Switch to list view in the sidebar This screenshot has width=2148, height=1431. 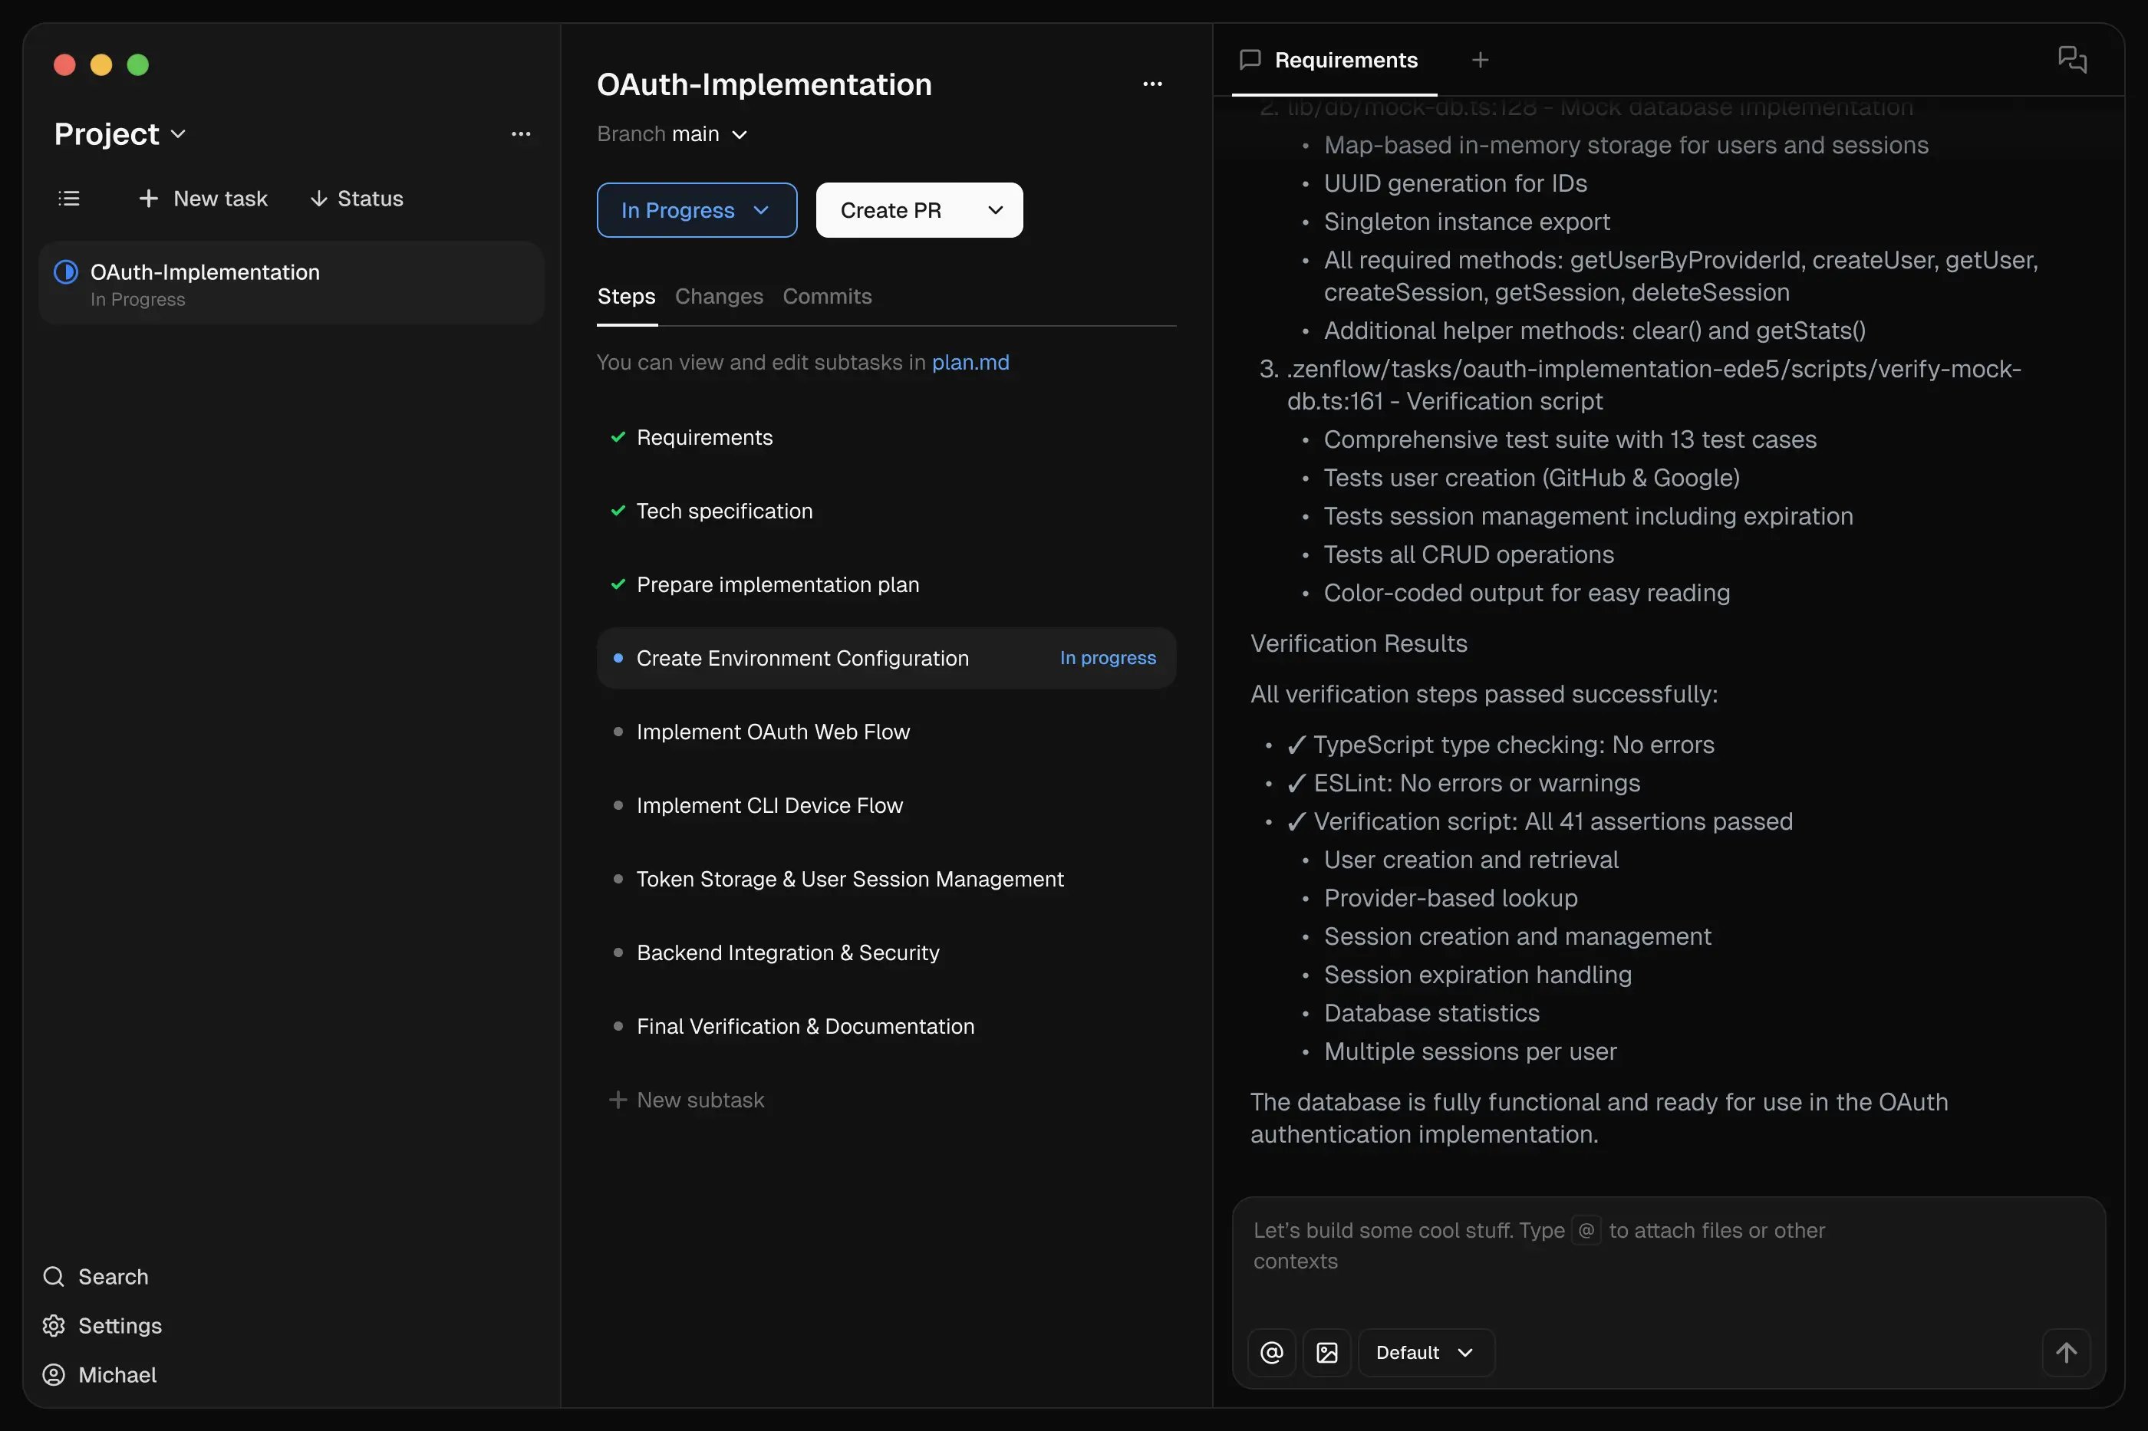69,198
